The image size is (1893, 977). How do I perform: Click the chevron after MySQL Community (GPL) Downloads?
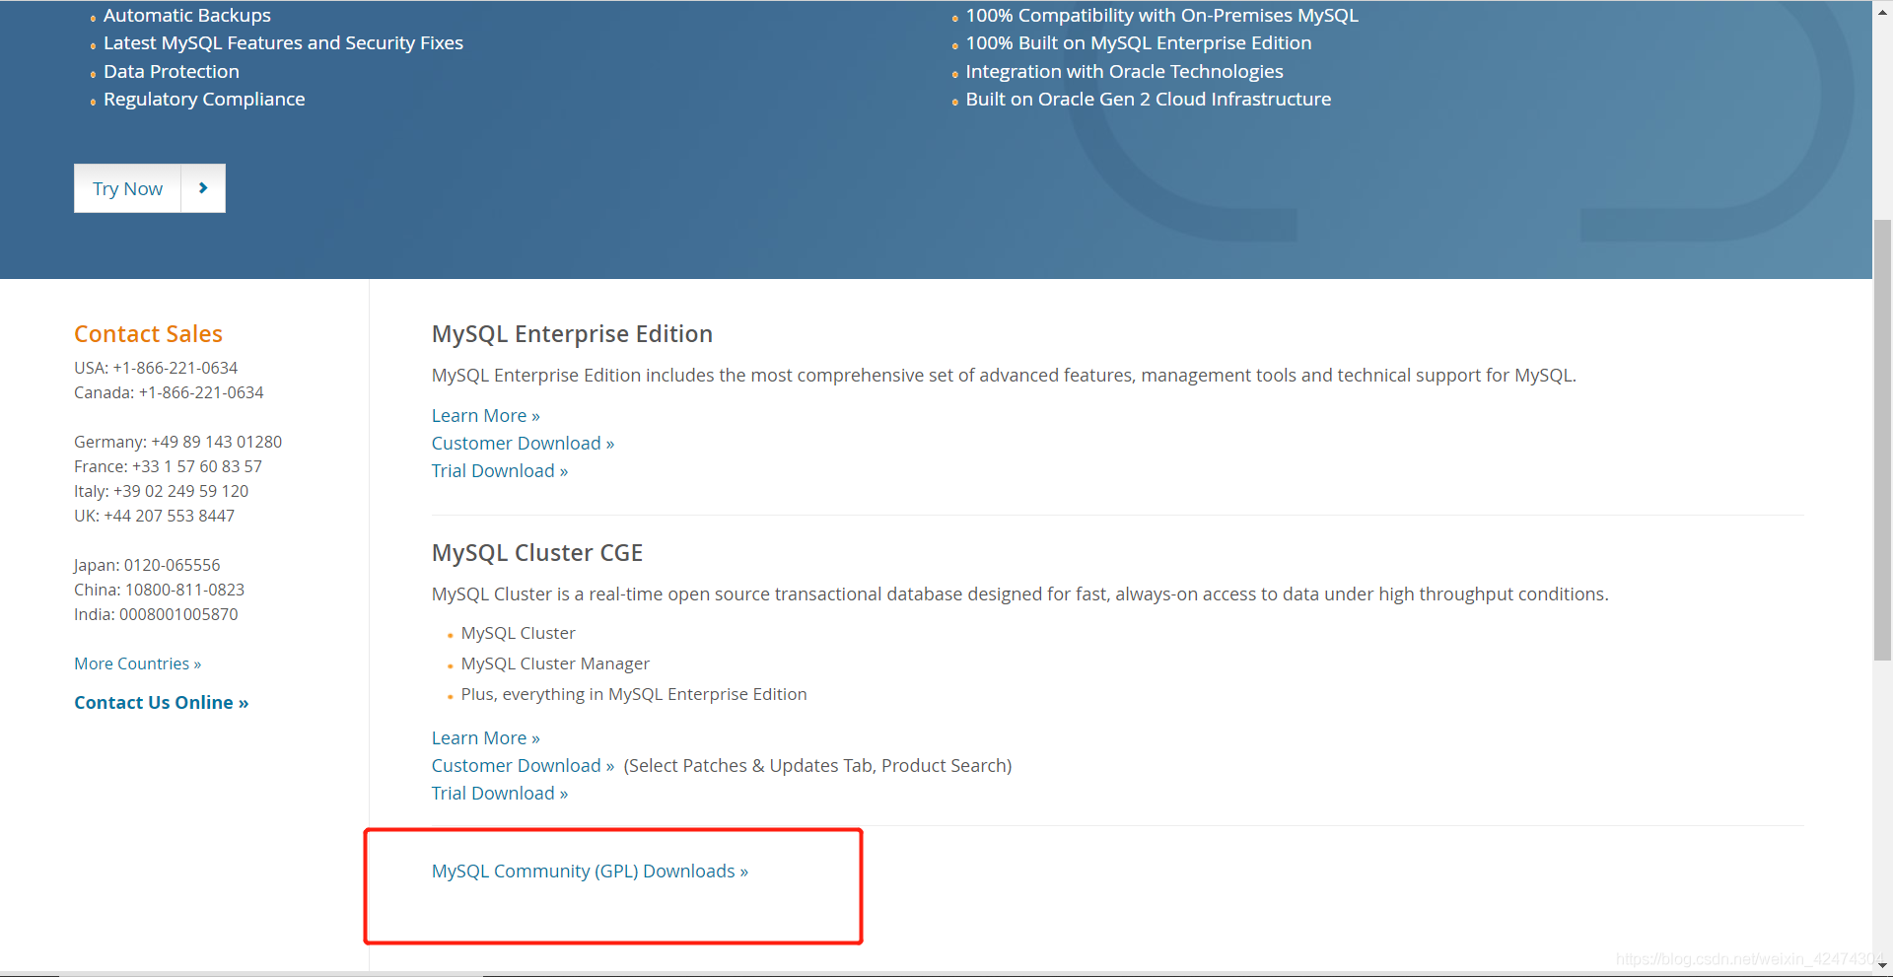point(742,871)
